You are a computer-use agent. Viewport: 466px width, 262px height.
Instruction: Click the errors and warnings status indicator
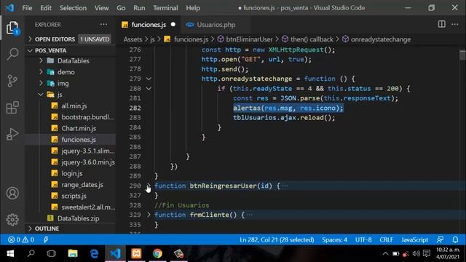(x=21, y=239)
